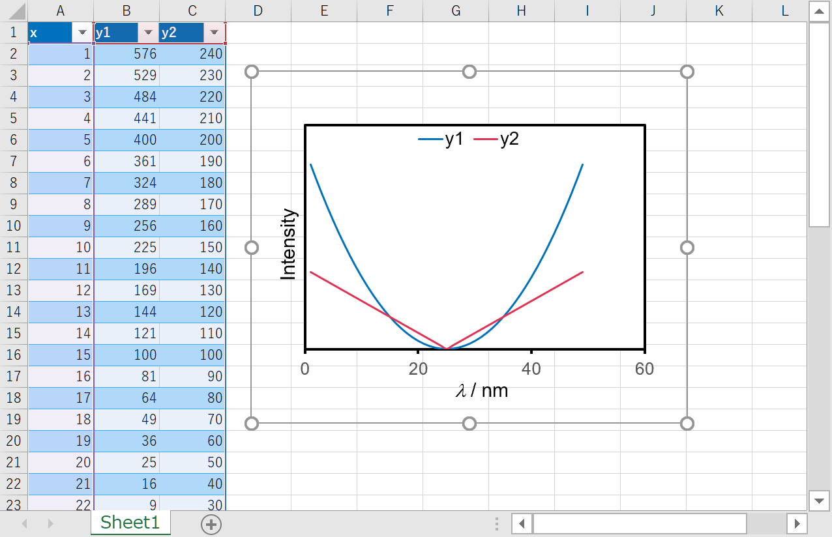The image size is (832, 537).
Task: Select cell containing 196
Action: click(126, 269)
